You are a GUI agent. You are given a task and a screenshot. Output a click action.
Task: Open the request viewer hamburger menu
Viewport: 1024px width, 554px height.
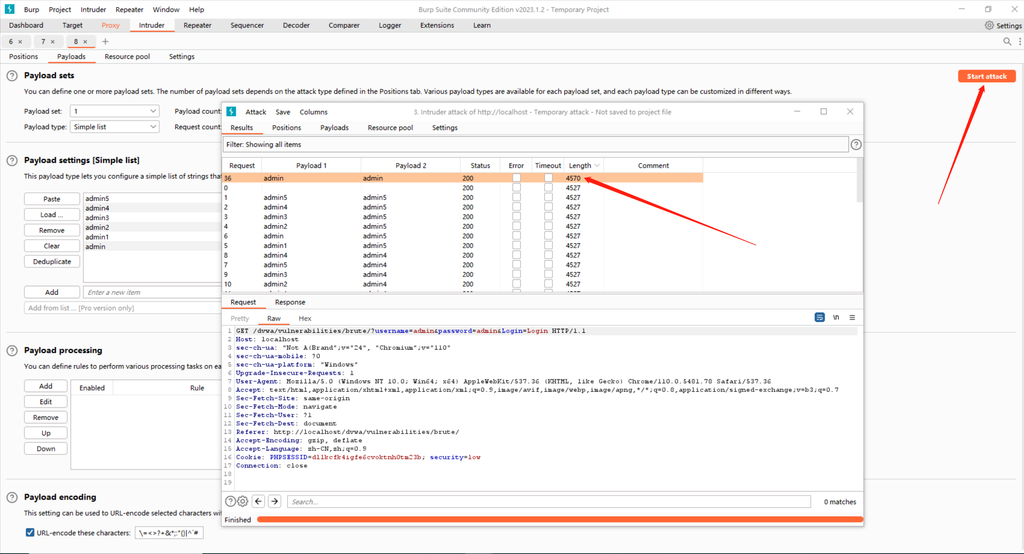(852, 317)
